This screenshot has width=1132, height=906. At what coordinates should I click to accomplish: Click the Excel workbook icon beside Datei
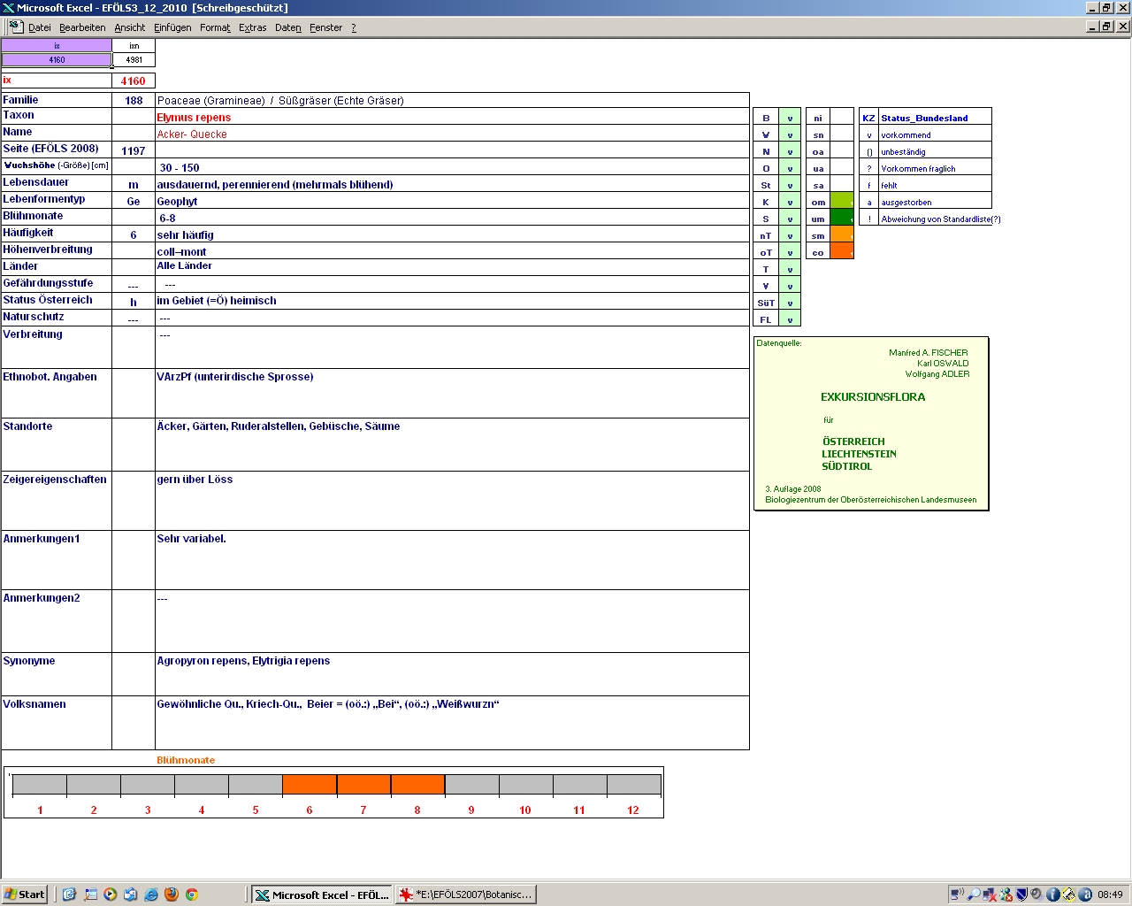click(15, 27)
